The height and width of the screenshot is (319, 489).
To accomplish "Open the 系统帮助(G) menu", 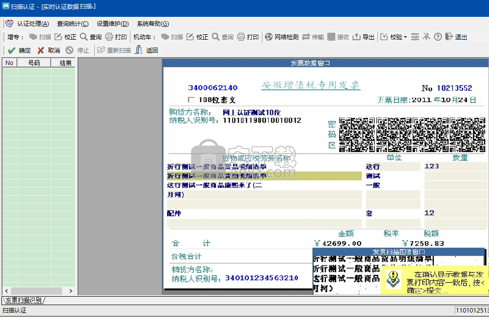I will (x=153, y=24).
